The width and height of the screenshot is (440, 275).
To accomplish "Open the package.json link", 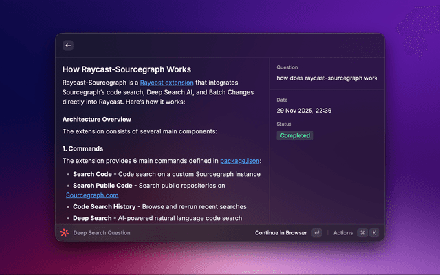I will pyautogui.click(x=241, y=161).
